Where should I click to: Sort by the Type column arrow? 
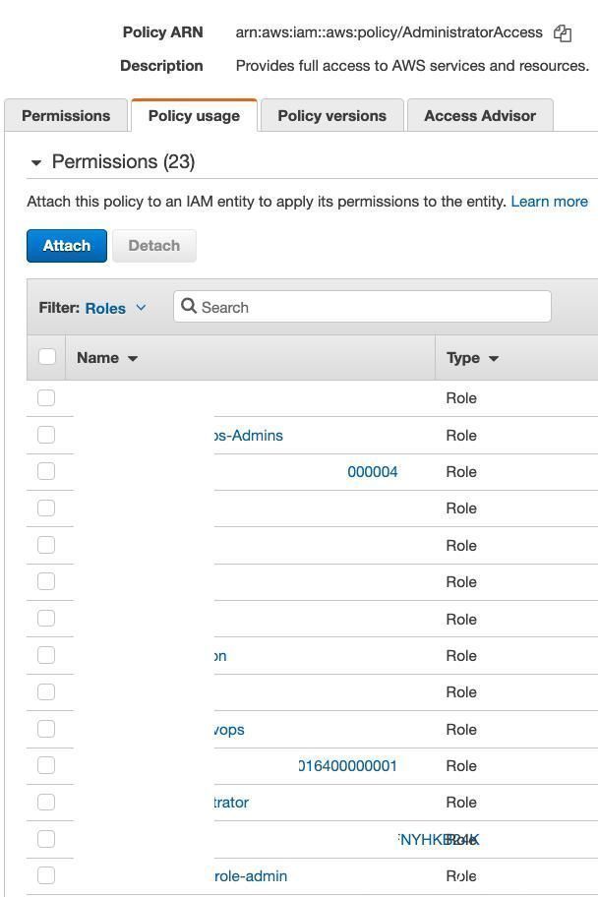coord(494,358)
